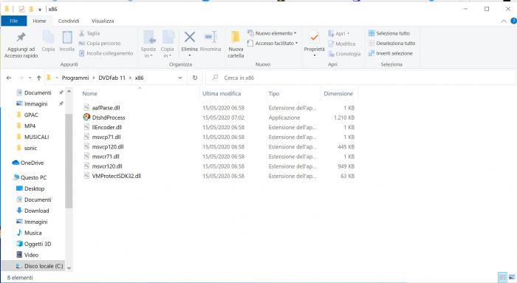Open the GPAC folder in sidebar
517x283 pixels.
coord(31,115)
